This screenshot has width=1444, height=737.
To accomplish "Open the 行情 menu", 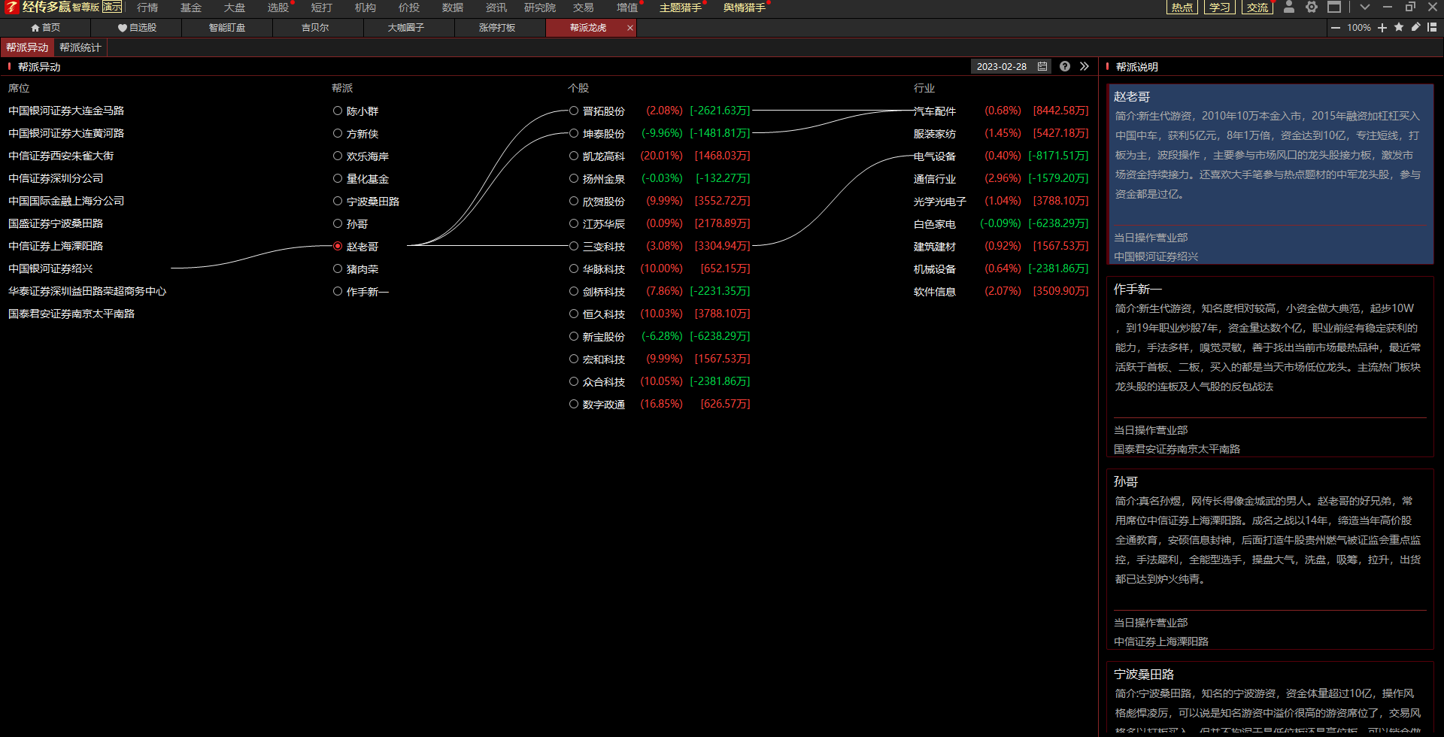I will point(147,8).
